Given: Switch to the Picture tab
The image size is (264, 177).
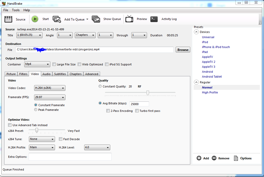Looking at the screenshot, I should (11, 74).
